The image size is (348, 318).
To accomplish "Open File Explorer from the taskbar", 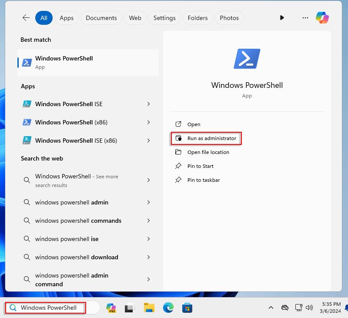I will tap(149, 308).
